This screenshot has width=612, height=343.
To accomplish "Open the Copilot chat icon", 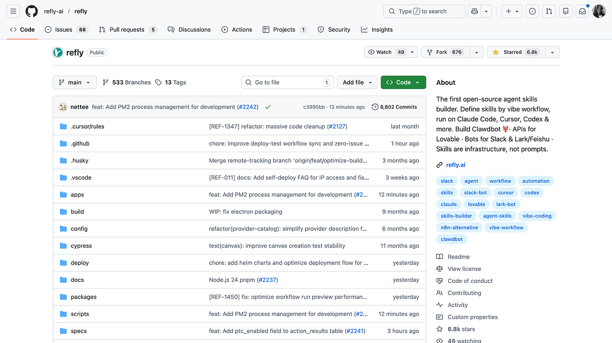I will pyautogui.click(x=474, y=11).
